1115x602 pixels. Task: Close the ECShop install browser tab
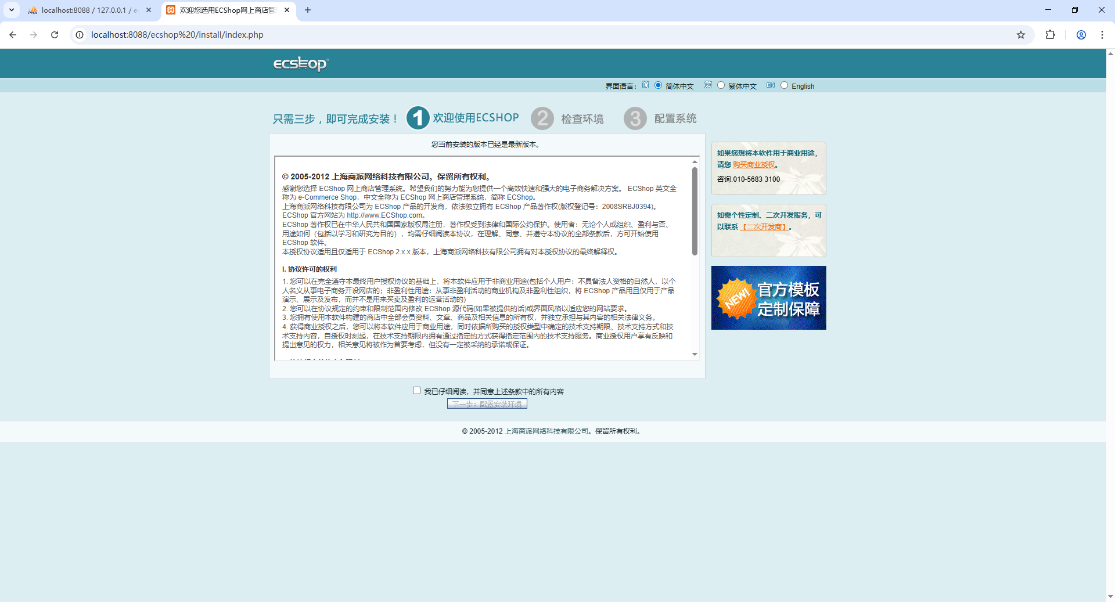287,10
